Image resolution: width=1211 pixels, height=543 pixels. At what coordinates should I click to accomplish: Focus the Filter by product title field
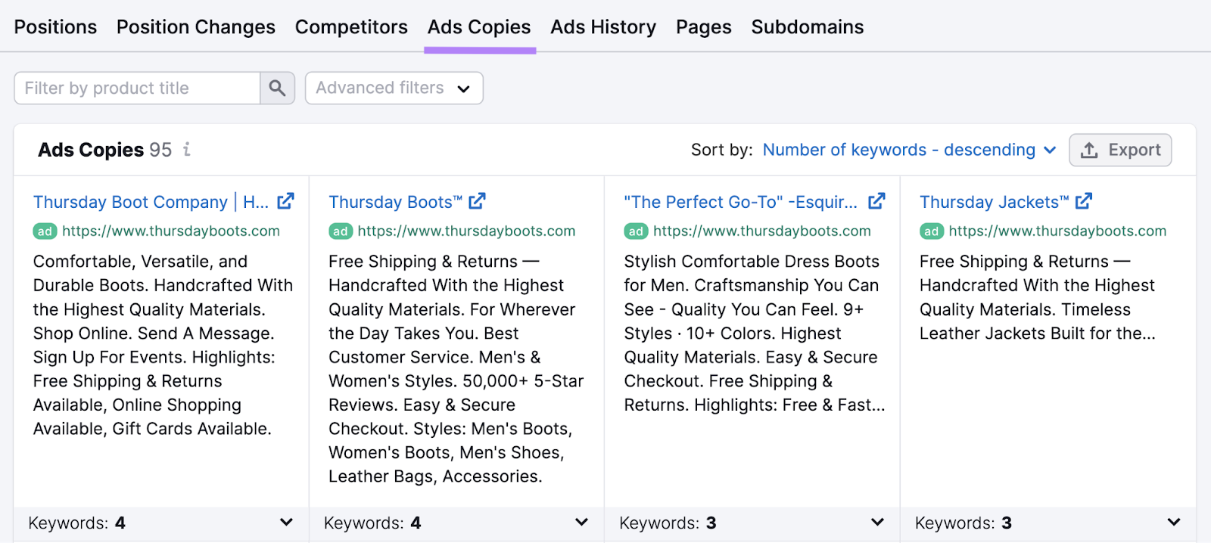point(137,88)
